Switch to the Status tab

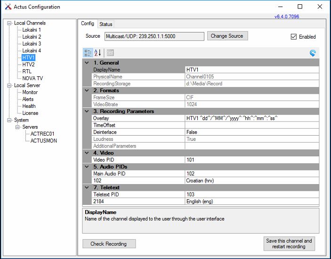(x=106, y=24)
